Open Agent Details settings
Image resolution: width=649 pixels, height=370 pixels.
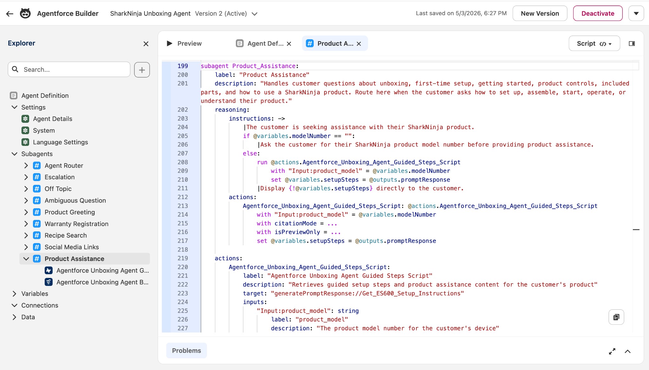point(53,119)
